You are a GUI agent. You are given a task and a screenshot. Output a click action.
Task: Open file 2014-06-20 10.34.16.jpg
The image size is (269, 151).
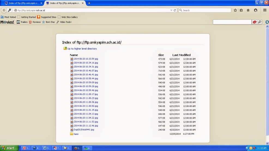coord(86,63)
